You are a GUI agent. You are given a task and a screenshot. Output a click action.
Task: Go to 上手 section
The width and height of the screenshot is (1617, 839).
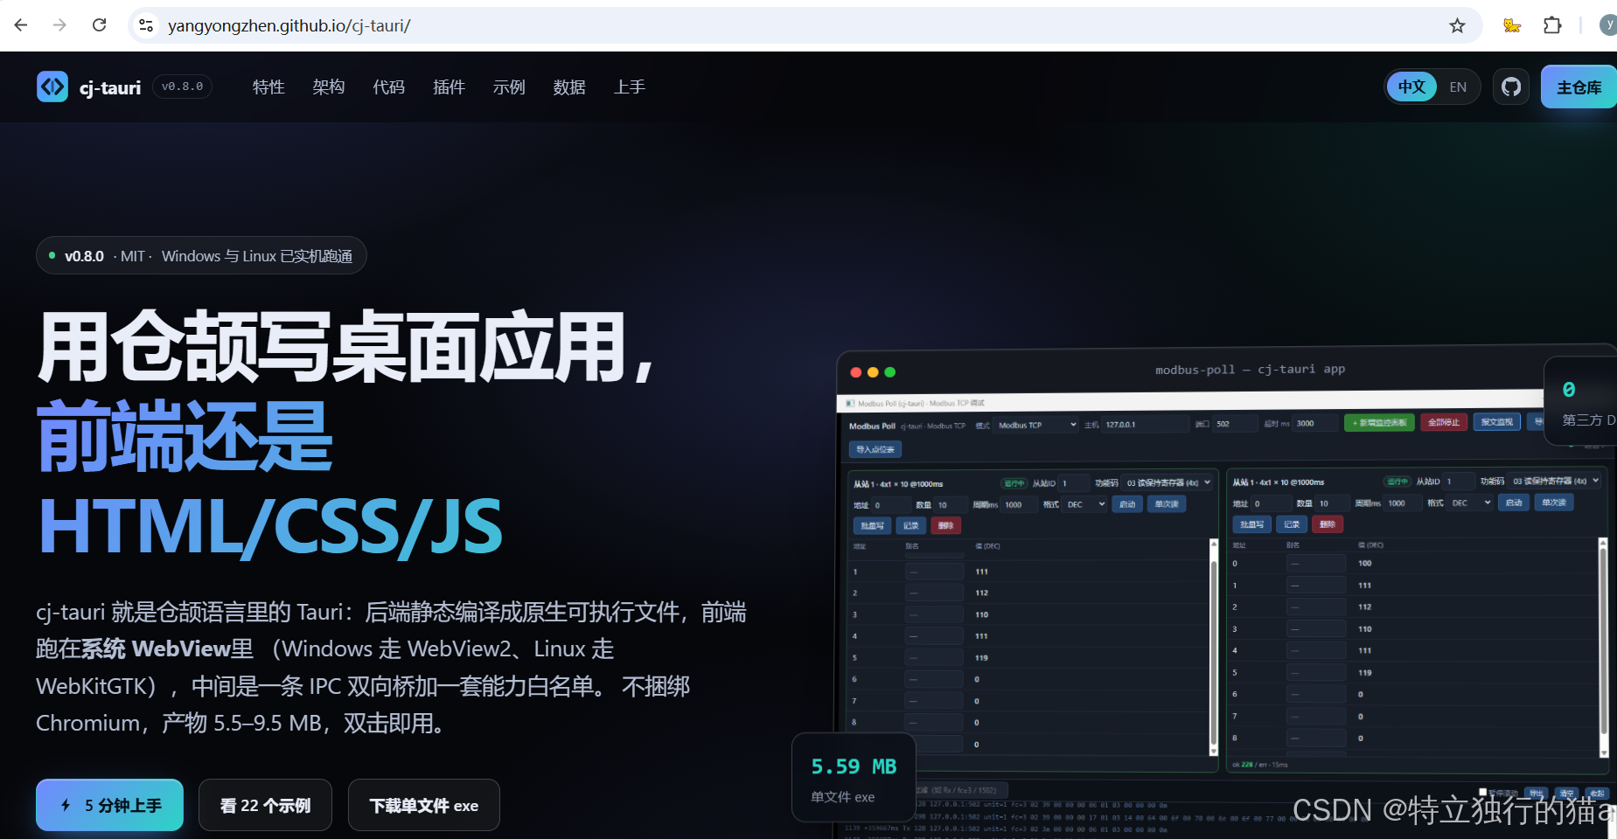pyautogui.click(x=630, y=87)
